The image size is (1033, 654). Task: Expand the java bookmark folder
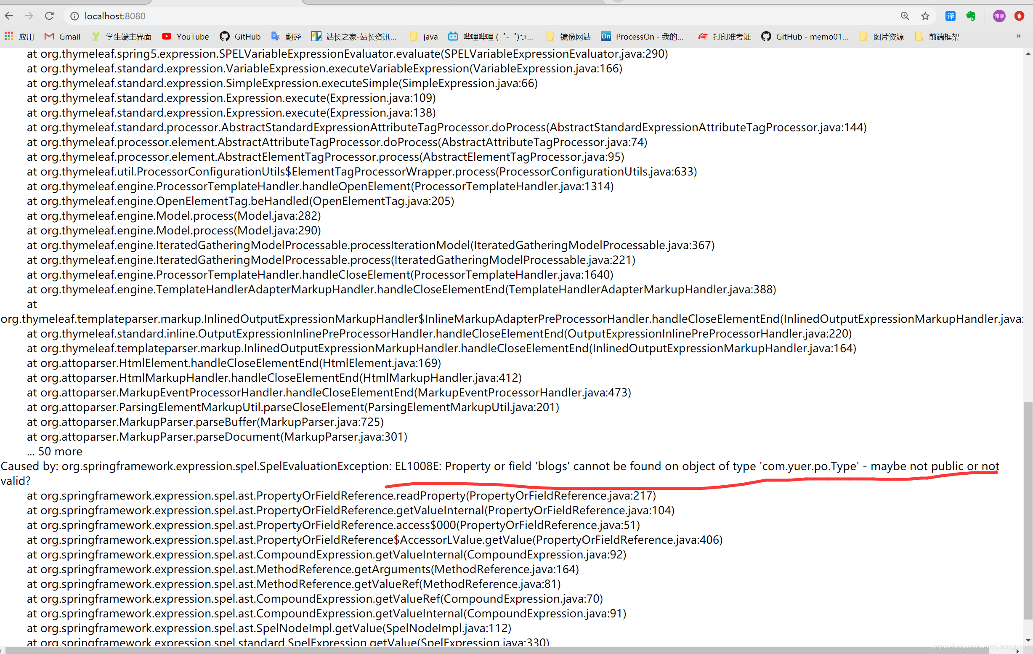click(424, 37)
